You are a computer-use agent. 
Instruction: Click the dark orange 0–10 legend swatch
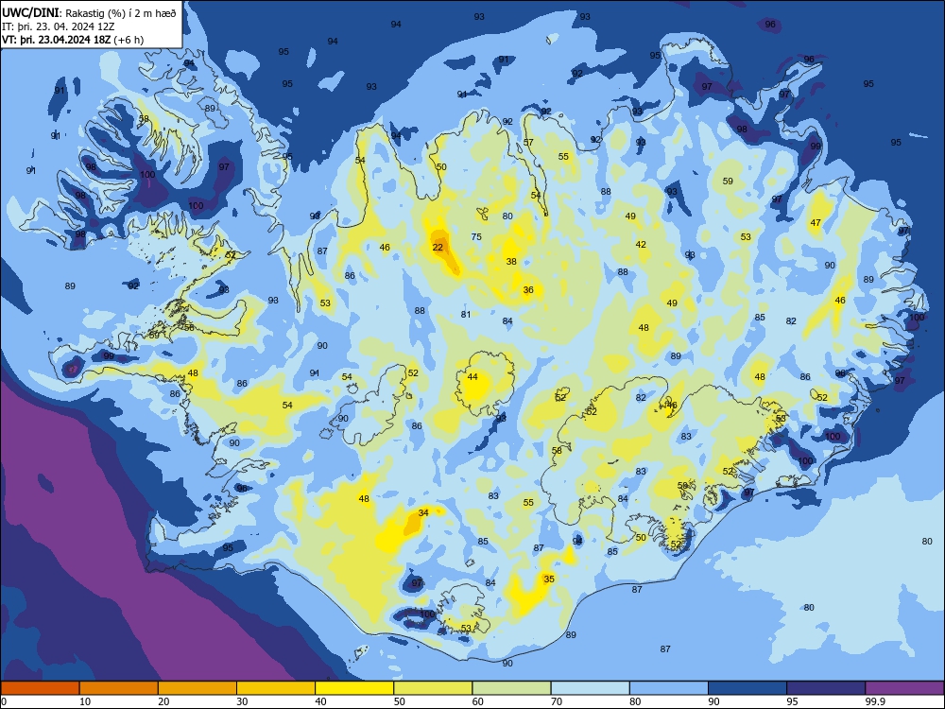[x=40, y=688]
